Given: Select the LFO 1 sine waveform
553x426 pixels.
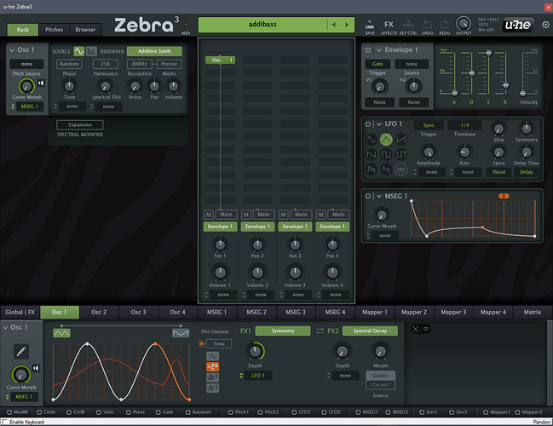Looking at the screenshot, I should click(x=372, y=140).
